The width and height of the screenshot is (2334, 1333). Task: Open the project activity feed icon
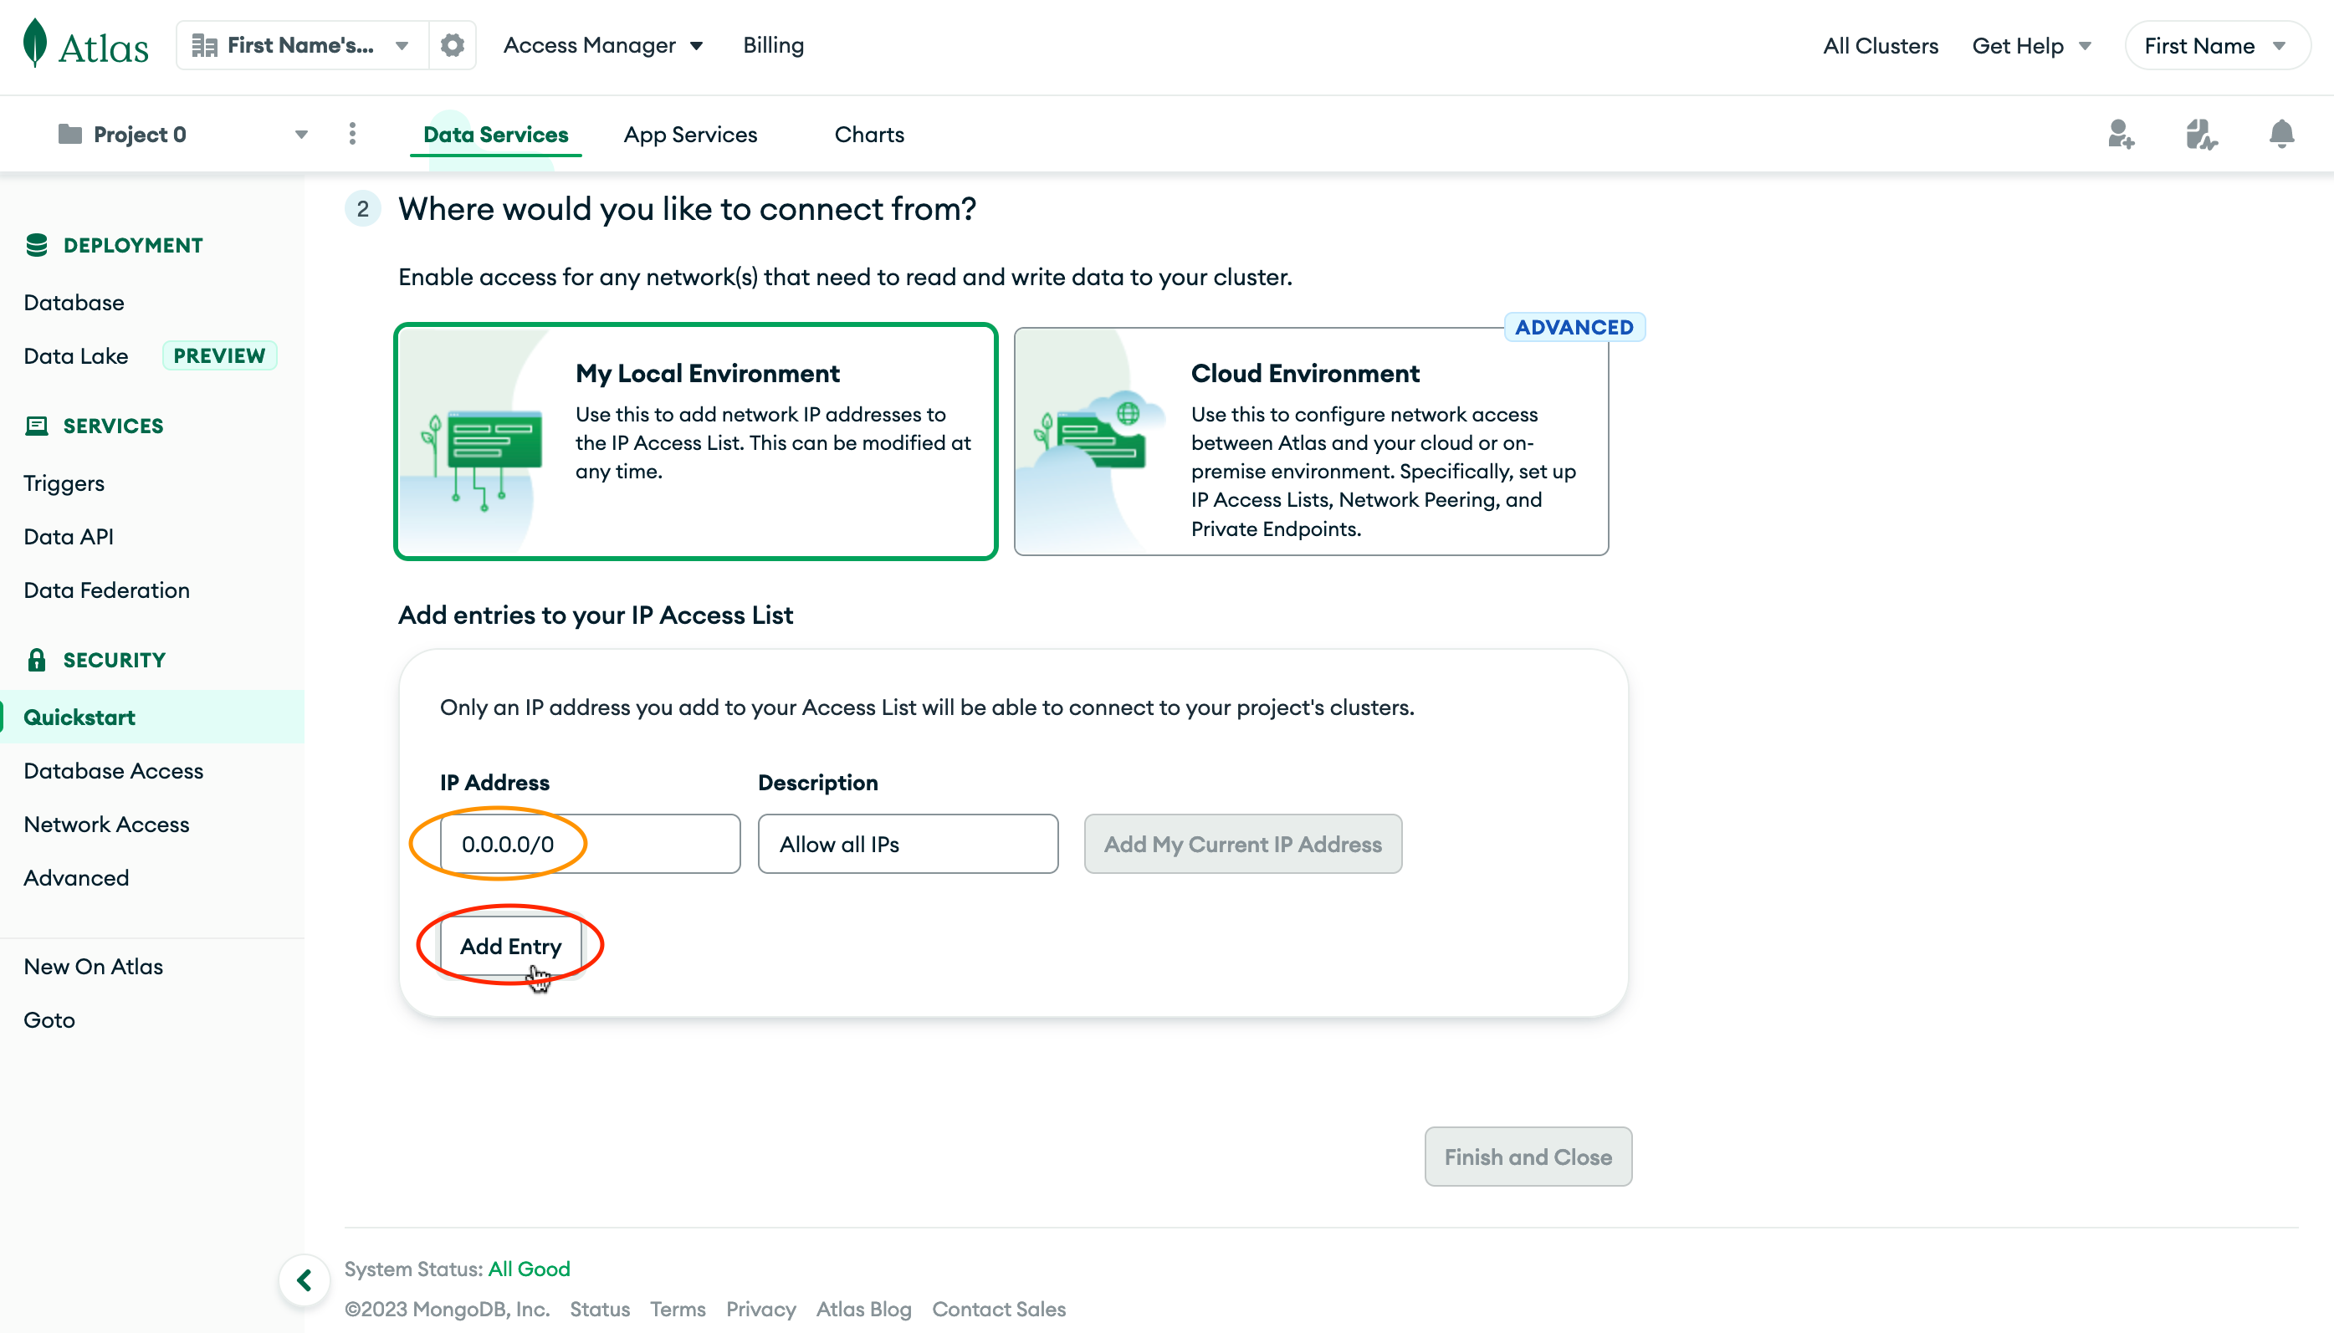pos(2201,134)
